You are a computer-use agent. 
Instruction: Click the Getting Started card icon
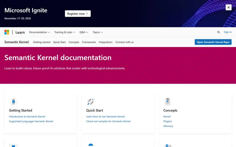tap(14, 101)
